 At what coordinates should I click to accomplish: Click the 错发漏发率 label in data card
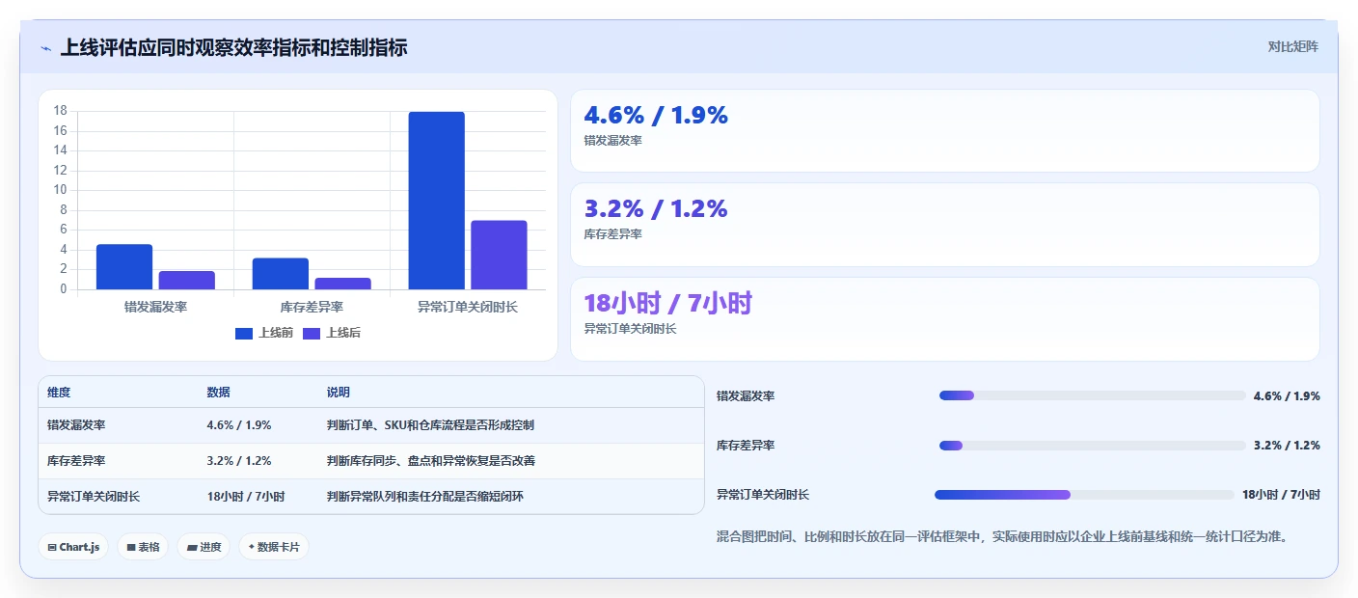pos(612,140)
